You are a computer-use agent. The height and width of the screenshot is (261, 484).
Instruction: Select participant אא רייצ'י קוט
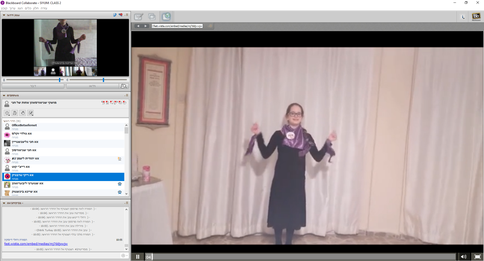pos(63,168)
